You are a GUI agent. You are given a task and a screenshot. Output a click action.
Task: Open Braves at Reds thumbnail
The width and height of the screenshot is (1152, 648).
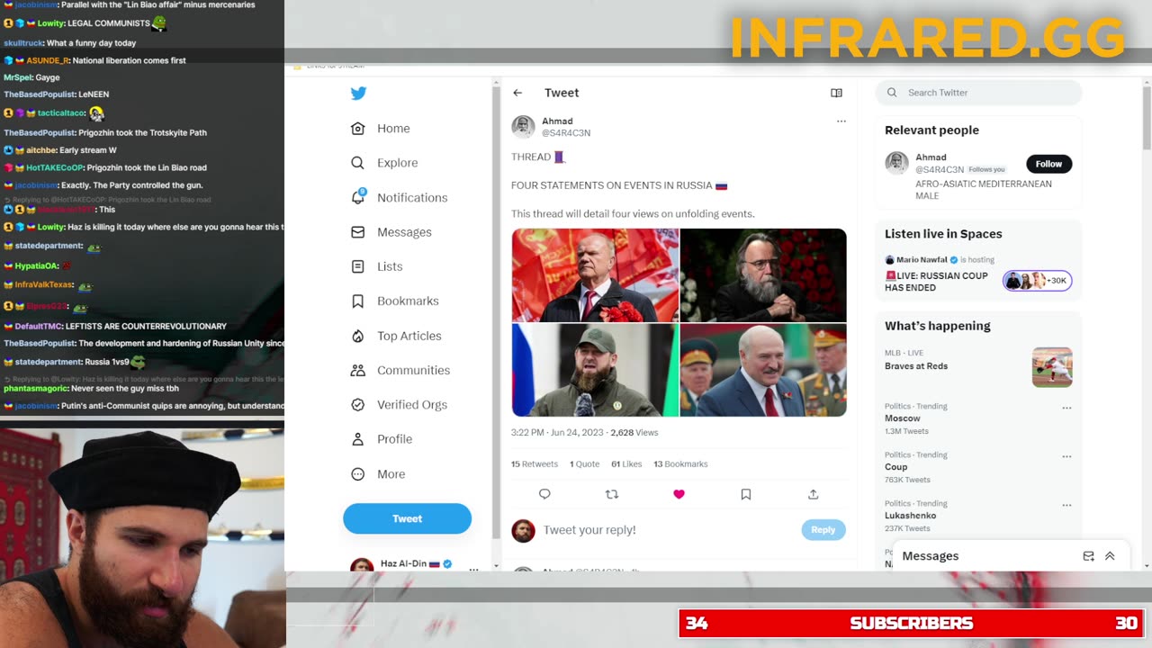coord(1052,367)
